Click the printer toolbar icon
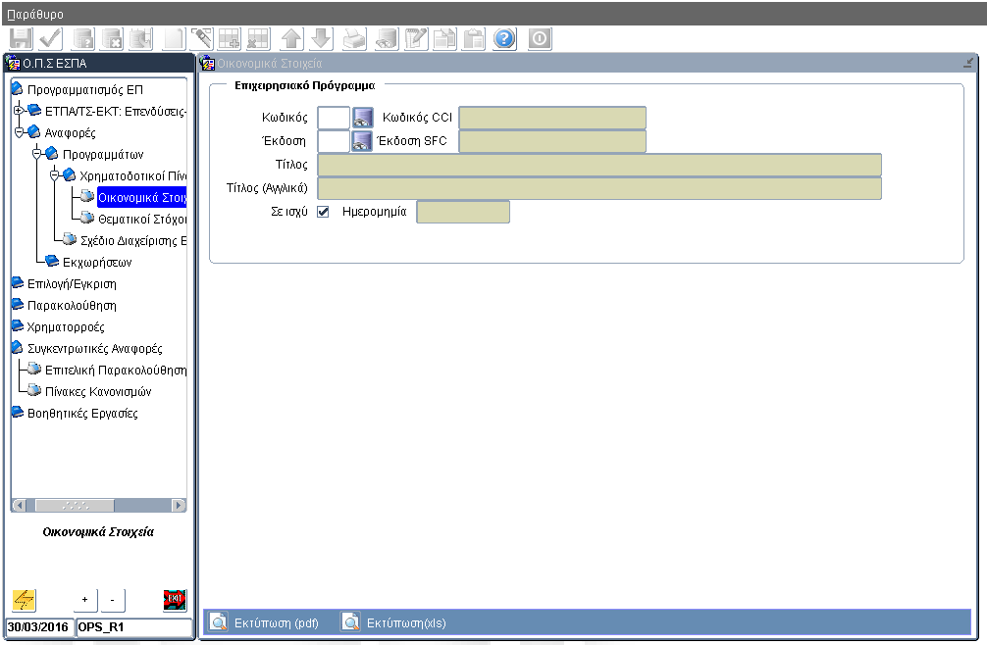The width and height of the screenshot is (987, 645). [x=354, y=39]
